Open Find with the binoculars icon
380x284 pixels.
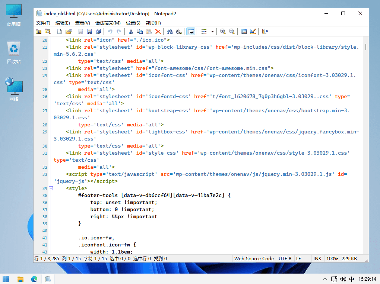tap(170, 32)
